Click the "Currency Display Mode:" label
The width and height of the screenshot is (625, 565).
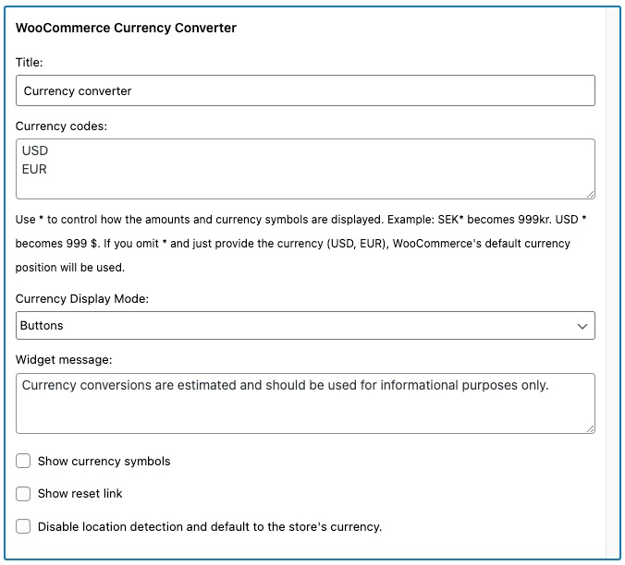click(82, 298)
